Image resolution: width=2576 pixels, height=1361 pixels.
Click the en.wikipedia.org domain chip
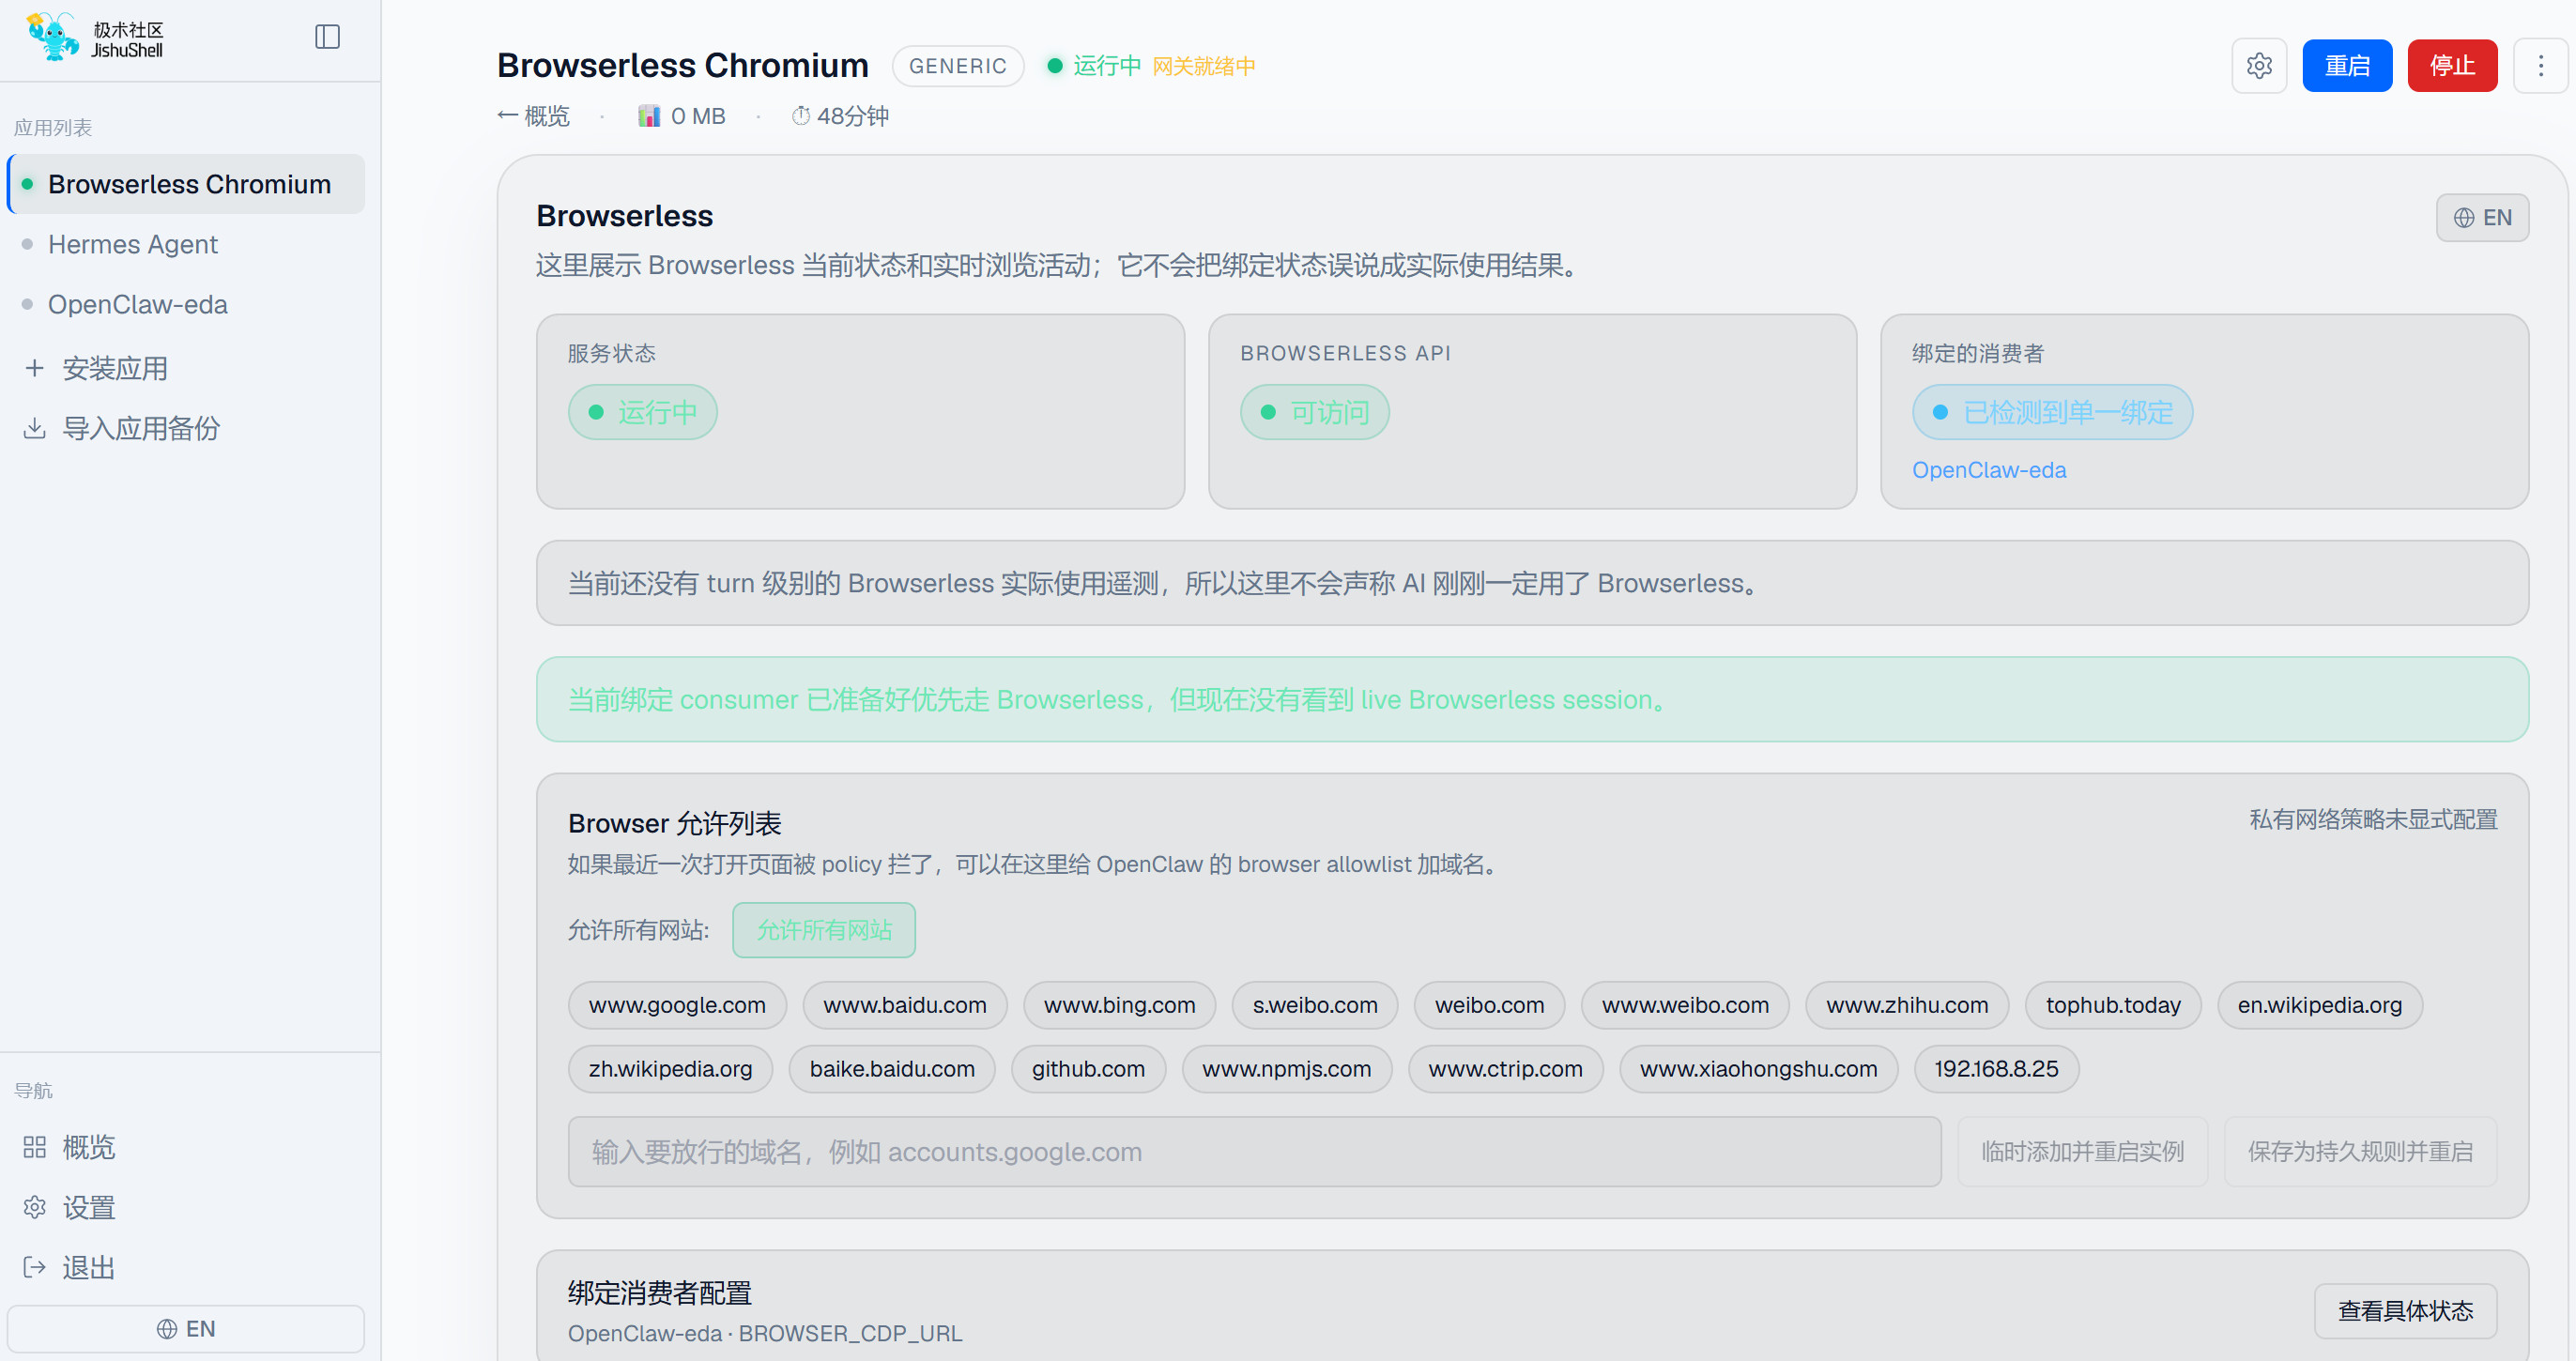coord(2319,1005)
